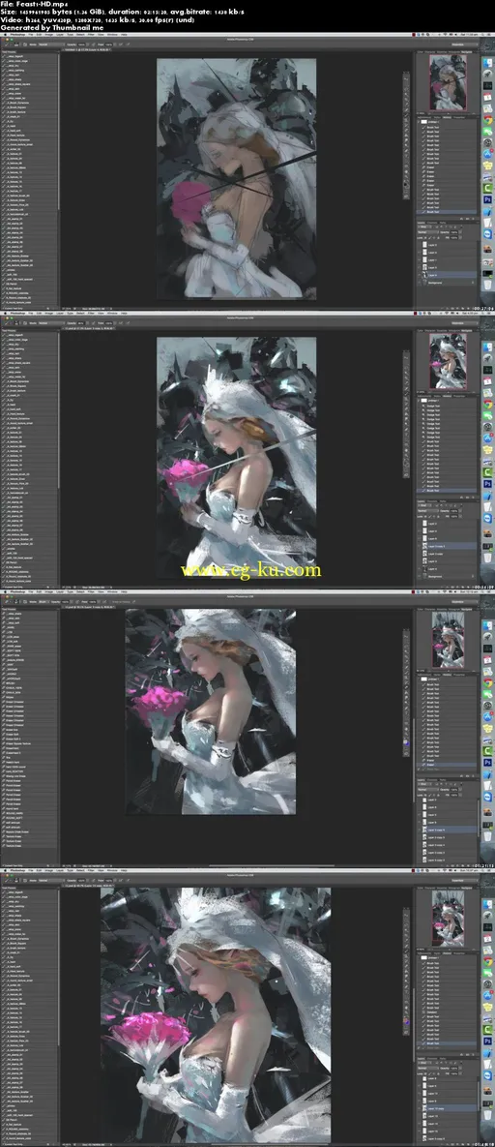The height and width of the screenshot is (1147, 495).
Task: Select highlighted Eraser history state in third frame
Action: 447,767
